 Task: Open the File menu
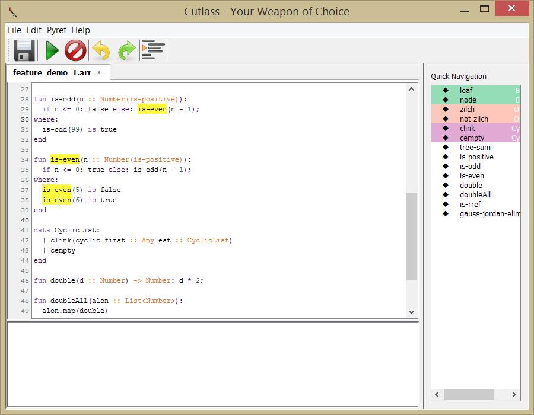click(15, 30)
